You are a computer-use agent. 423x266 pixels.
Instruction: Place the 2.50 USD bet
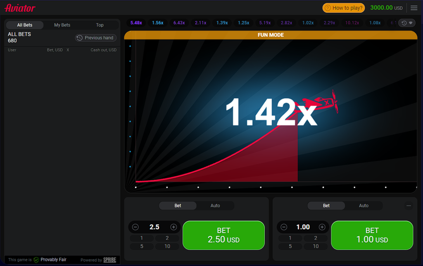tap(223, 235)
